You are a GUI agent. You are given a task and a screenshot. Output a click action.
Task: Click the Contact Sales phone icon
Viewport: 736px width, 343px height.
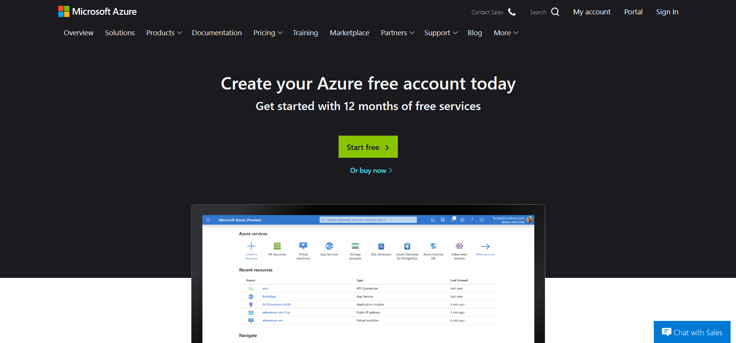click(512, 12)
